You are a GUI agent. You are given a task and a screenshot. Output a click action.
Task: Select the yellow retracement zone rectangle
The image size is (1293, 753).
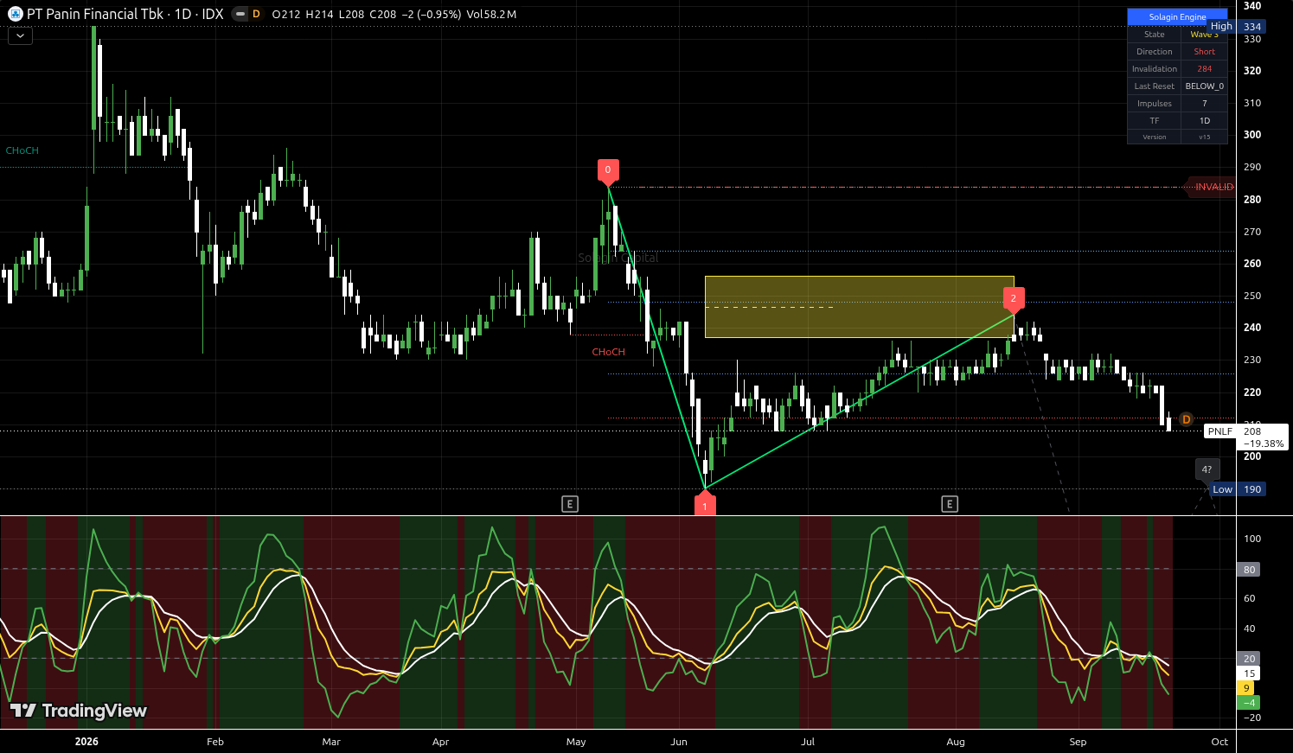pyautogui.click(x=859, y=307)
